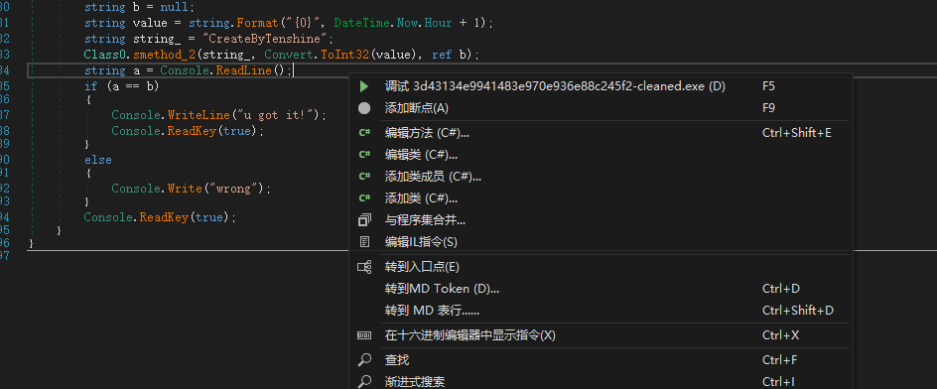Viewport: 937px width, 389px height.
Task: Select 在十六进制编辑器中显示指令(X)
Action: tap(601, 335)
